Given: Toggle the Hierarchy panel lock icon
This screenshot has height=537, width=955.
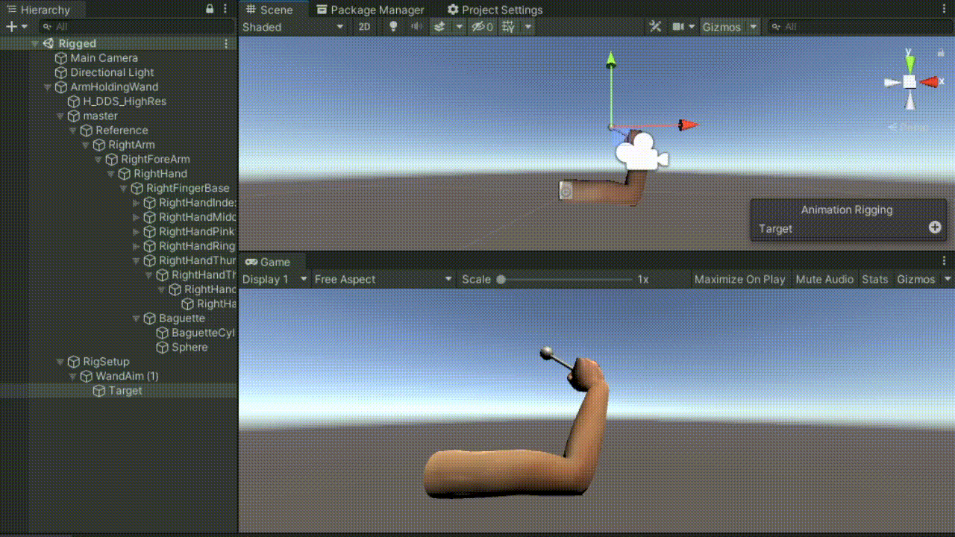Looking at the screenshot, I should (x=210, y=9).
